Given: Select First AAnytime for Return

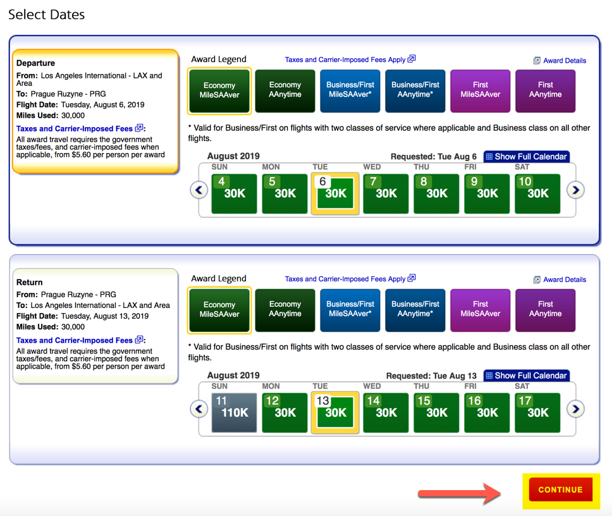Looking at the screenshot, I should coord(545,310).
